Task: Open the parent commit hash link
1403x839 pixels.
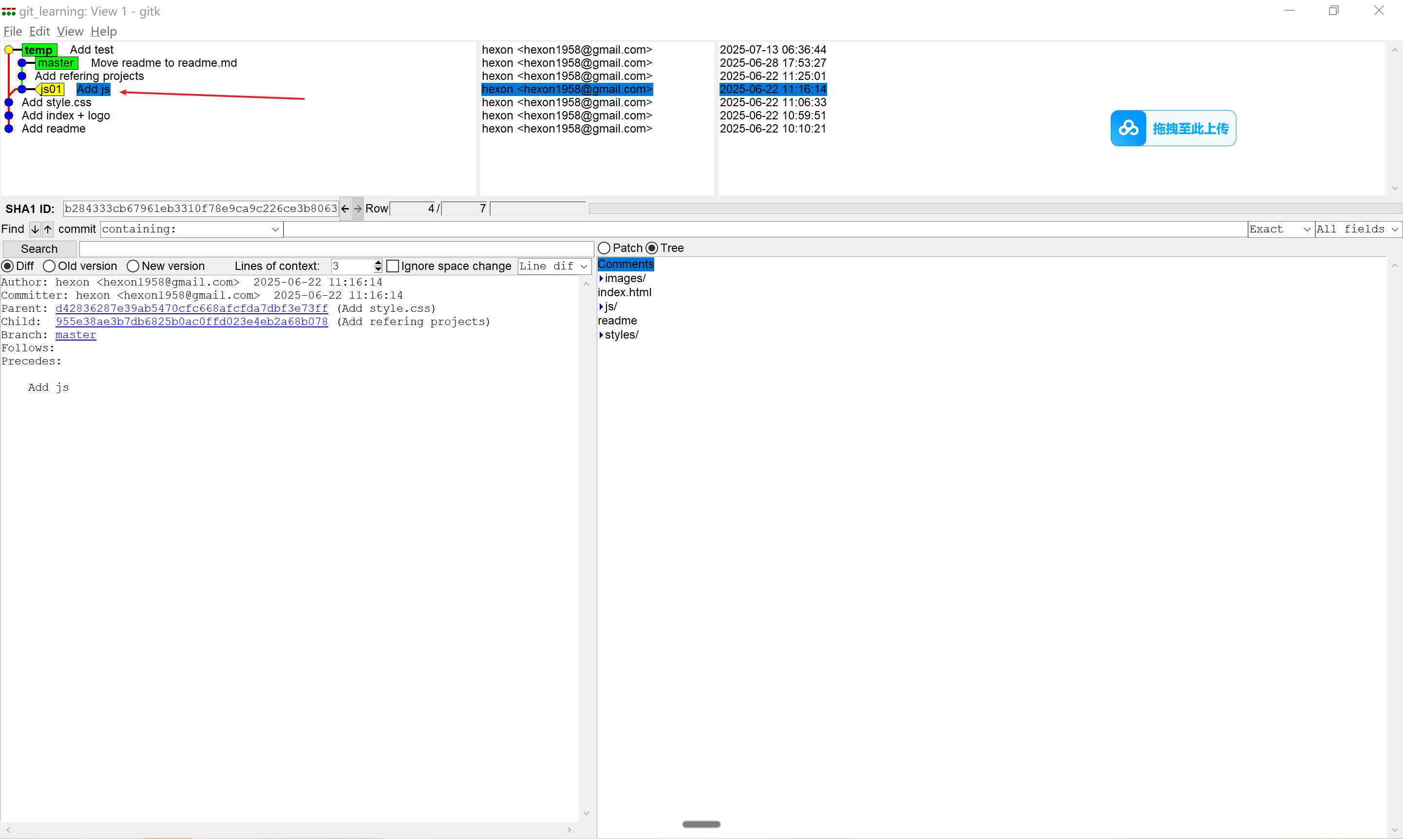Action: click(x=191, y=309)
